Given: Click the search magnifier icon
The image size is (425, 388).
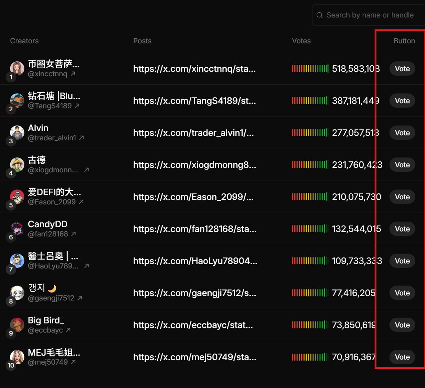Looking at the screenshot, I should tap(319, 15).
